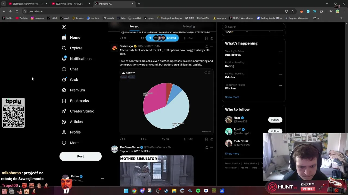Click the Creator Studio rocket icon
Image resolution: width=348 pixels, height=195 pixels.
(x=64, y=111)
